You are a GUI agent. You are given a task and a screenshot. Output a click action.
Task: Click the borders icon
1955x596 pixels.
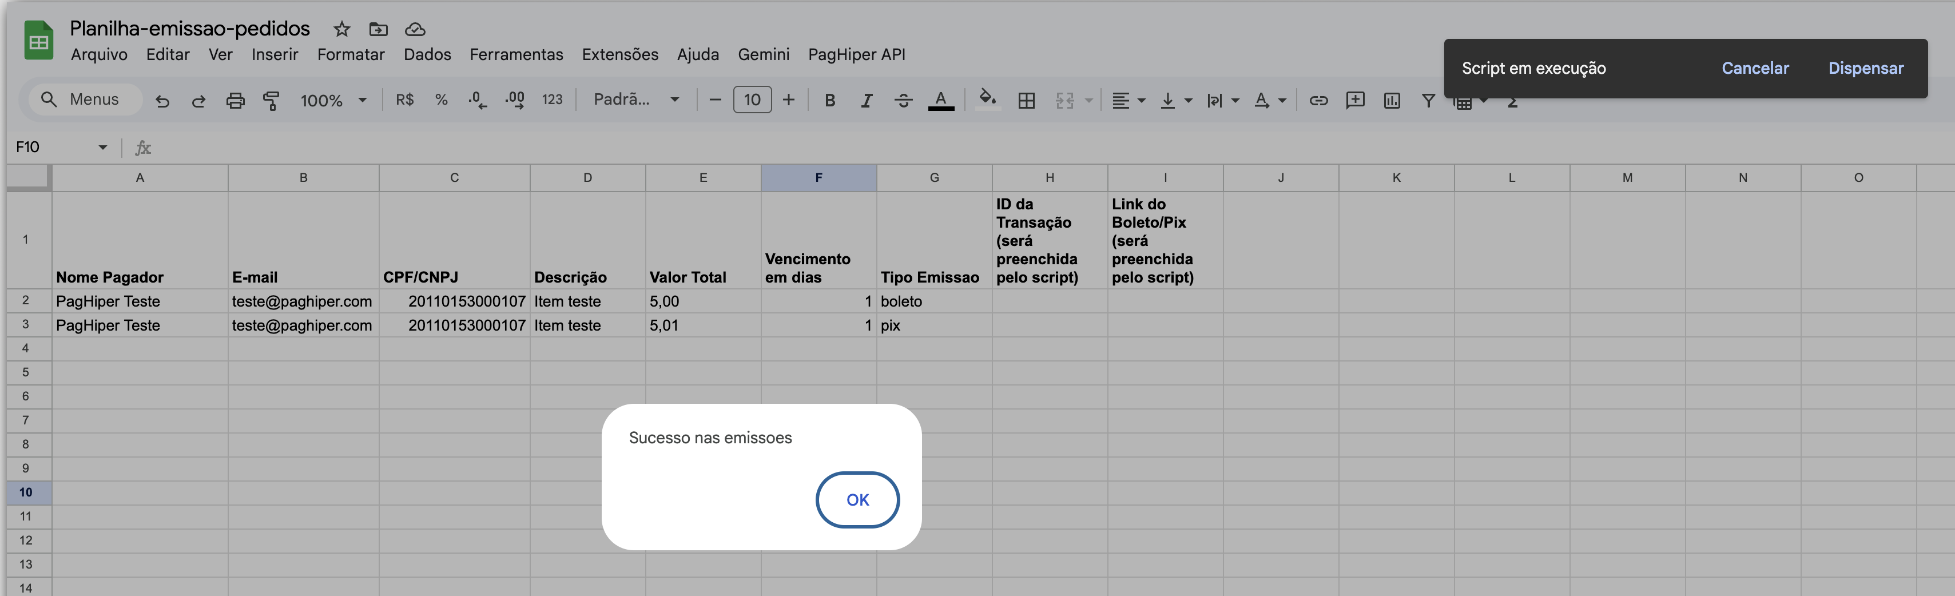(x=1026, y=100)
